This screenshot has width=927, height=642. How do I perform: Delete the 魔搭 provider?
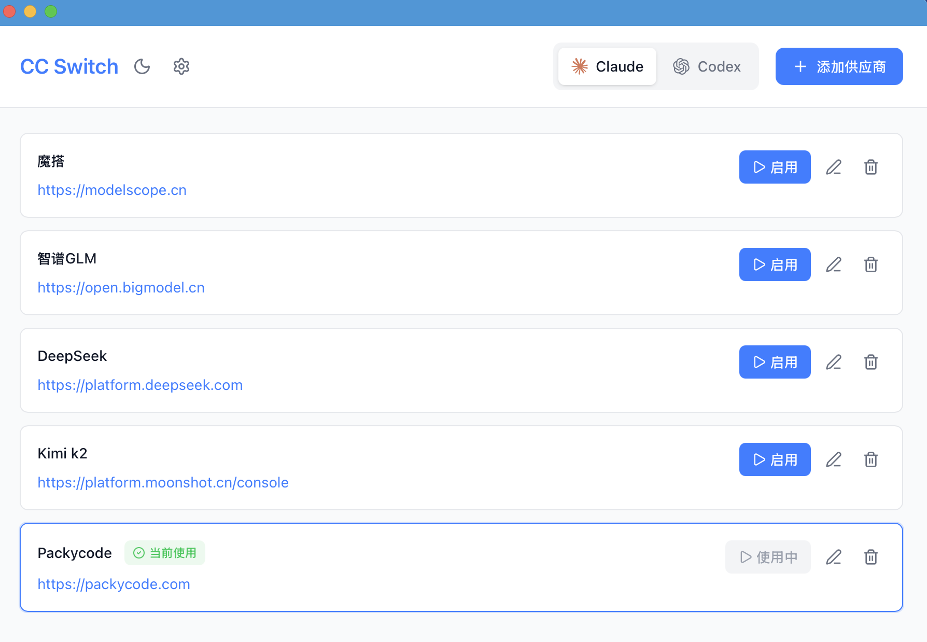(871, 167)
